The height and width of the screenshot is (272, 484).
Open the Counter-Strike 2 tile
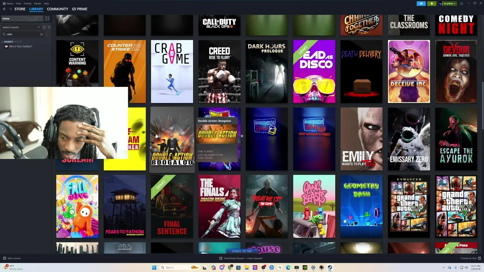pyautogui.click(x=125, y=71)
